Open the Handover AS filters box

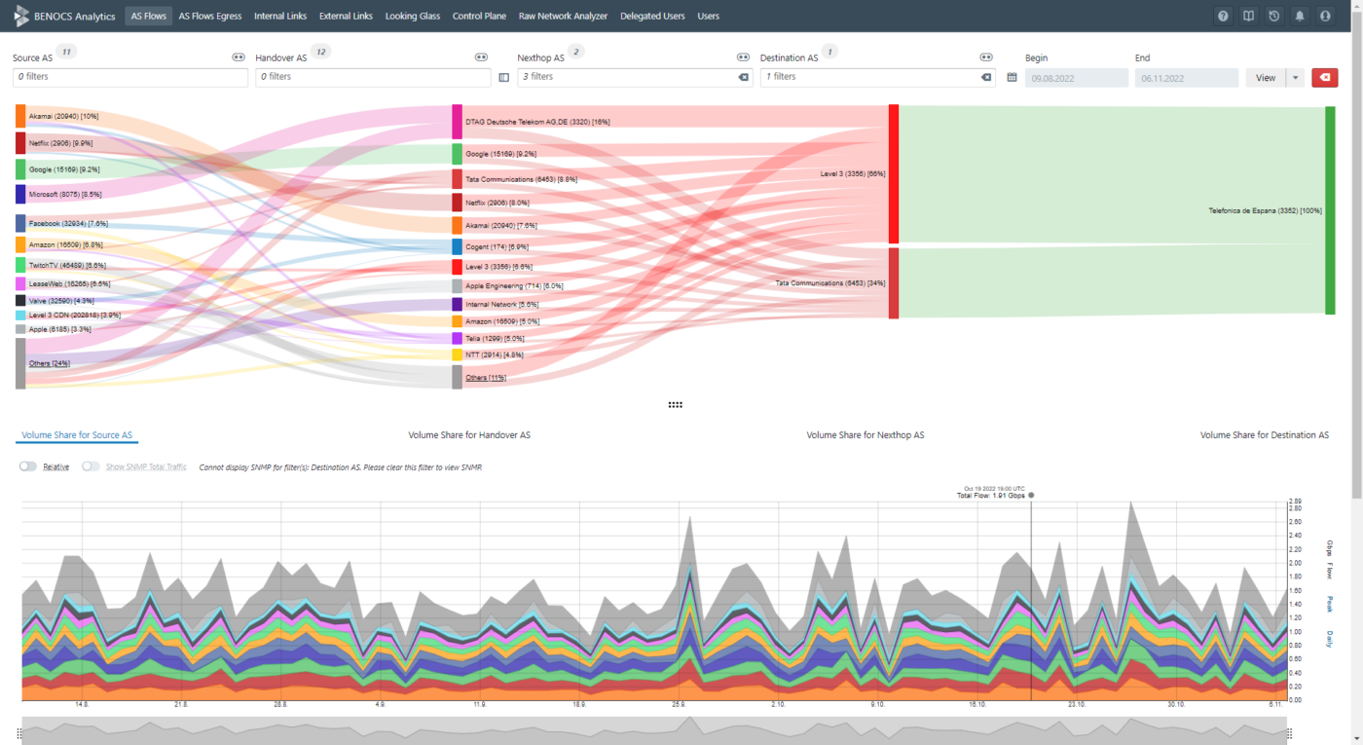pyautogui.click(x=373, y=77)
